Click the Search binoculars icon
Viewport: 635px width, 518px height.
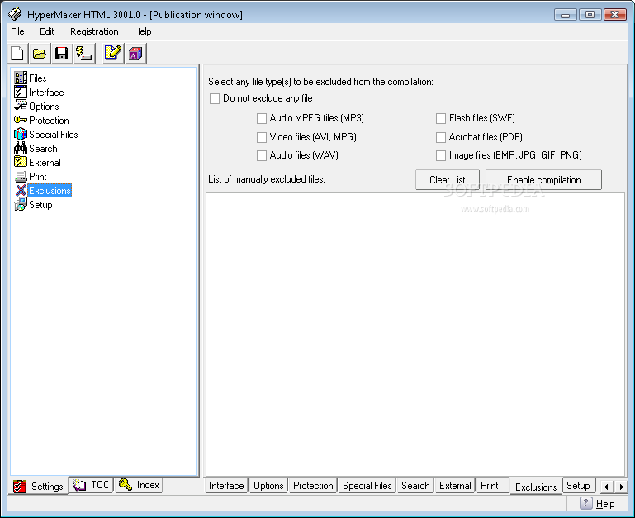[21, 149]
